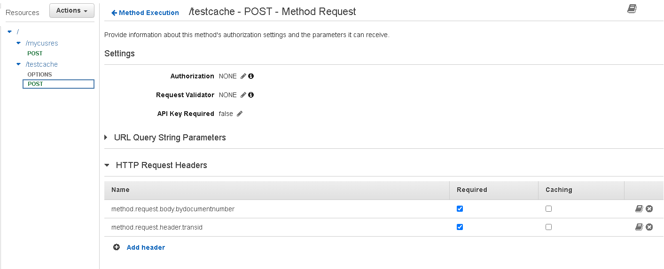Screen dimensions: 664x269
Task: Open documentation book icon at top right
Action: point(632,9)
